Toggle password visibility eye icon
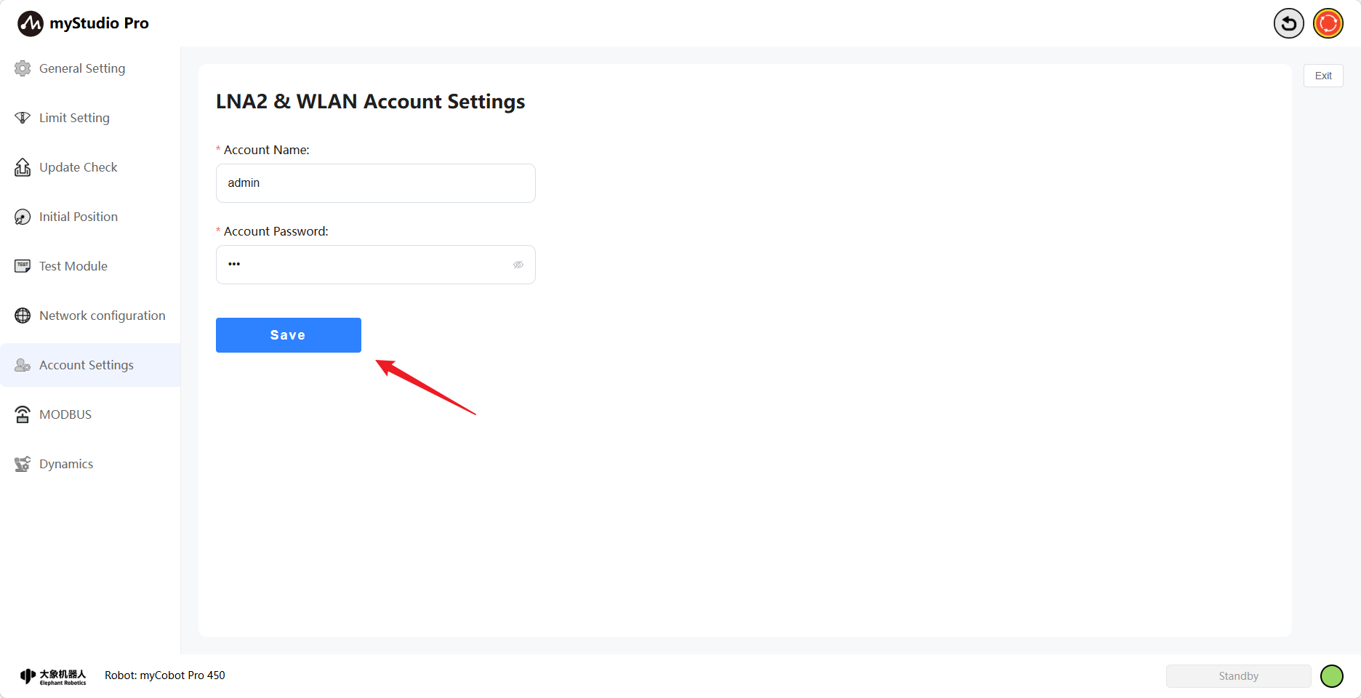 [x=518, y=265]
